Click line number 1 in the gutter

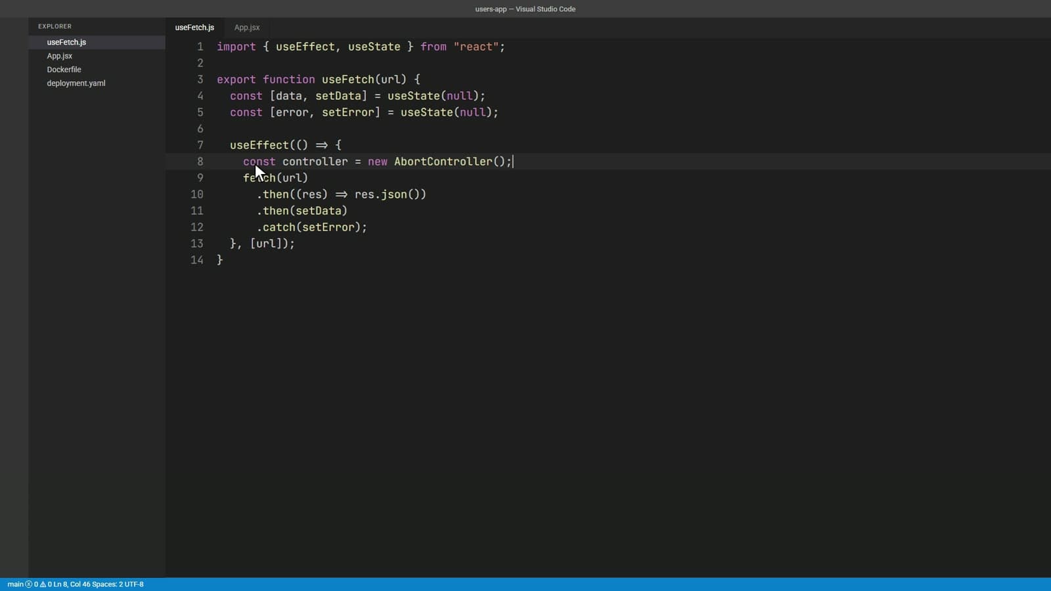200,47
